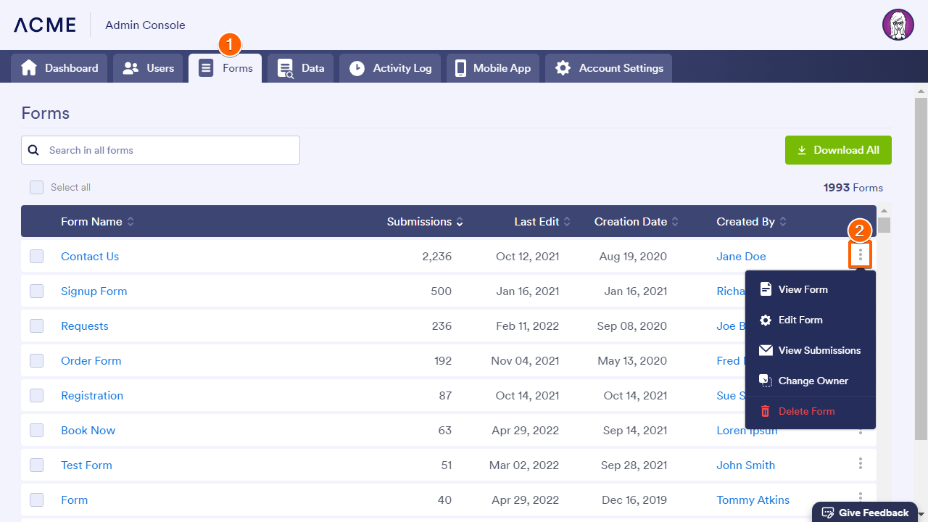The image size is (928, 522).
Task: Switch to the Activity Log tab
Action: [390, 68]
